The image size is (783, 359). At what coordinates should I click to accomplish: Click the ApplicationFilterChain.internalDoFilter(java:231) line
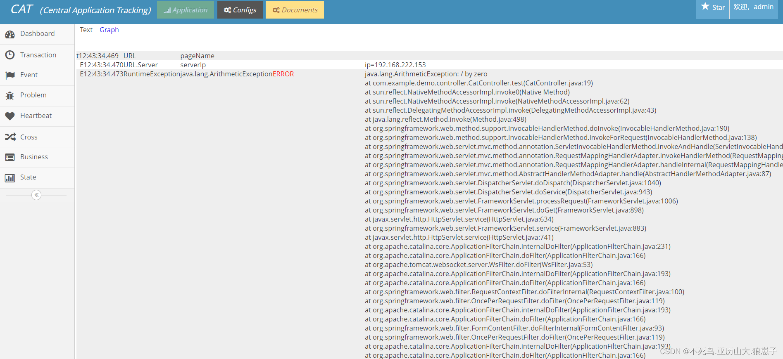point(518,247)
